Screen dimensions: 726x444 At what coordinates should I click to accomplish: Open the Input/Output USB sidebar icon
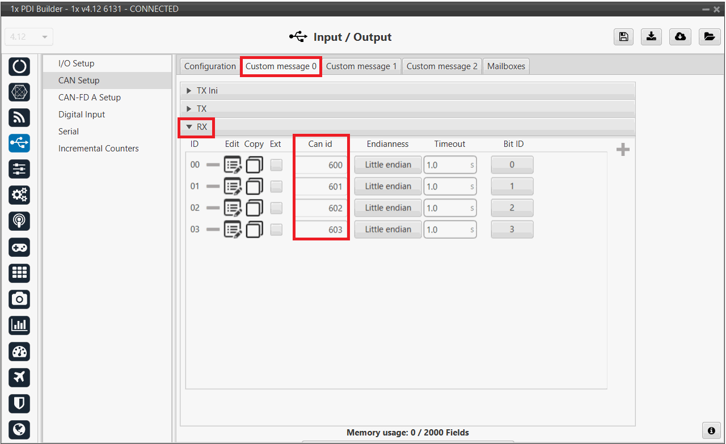(x=19, y=143)
